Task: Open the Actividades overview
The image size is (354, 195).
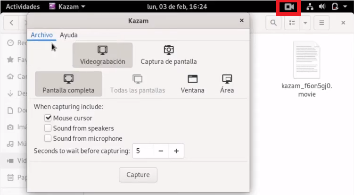Action: click(23, 7)
